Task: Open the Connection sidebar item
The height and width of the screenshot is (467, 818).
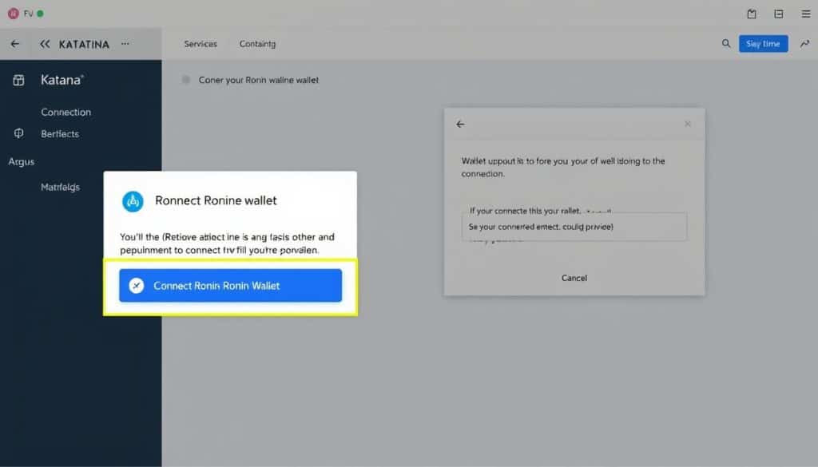Action: coord(66,112)
